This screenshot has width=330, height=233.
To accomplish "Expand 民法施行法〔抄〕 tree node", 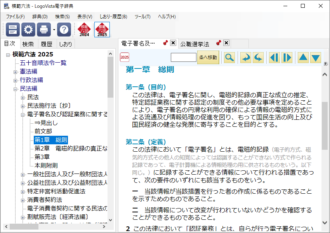I will [23, 106].
